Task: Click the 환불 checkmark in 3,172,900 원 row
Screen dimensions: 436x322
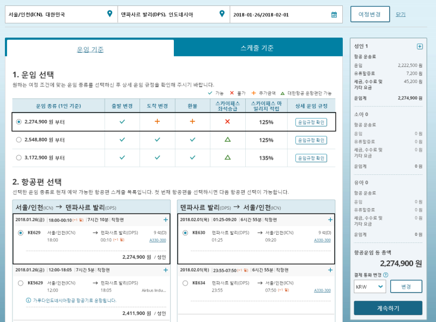Action: click(x=192, y=157)
